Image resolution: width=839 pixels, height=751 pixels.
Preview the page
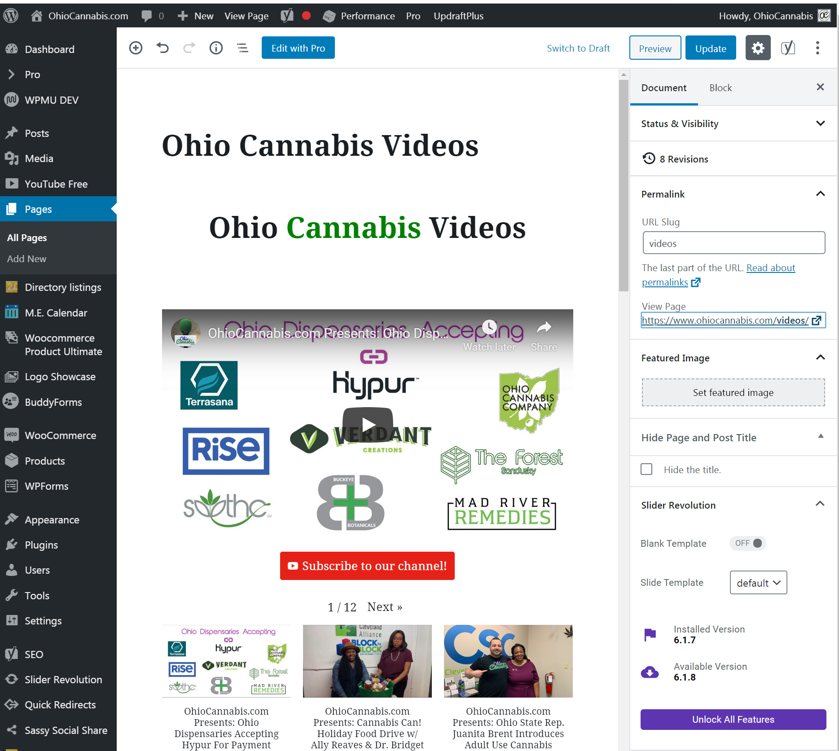click(655, 48)
